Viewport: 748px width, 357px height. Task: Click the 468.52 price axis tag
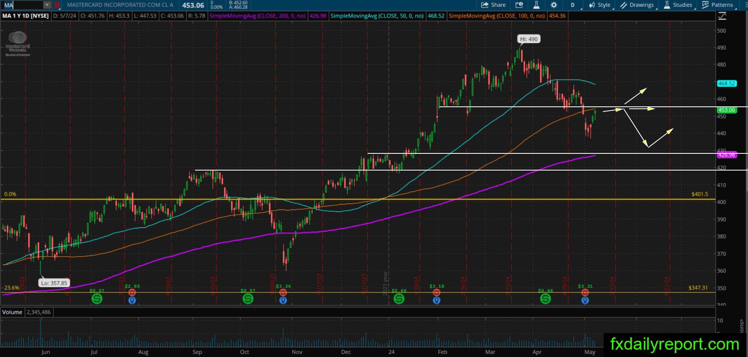[726, 84]
